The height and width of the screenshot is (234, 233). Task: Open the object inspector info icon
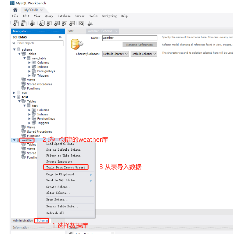click(33, 23)
